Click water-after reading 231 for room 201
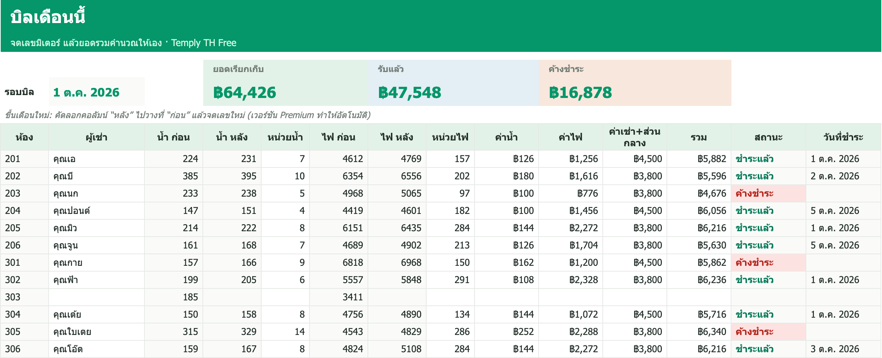This screenshot has width=882, height=358. click(232, 159)
